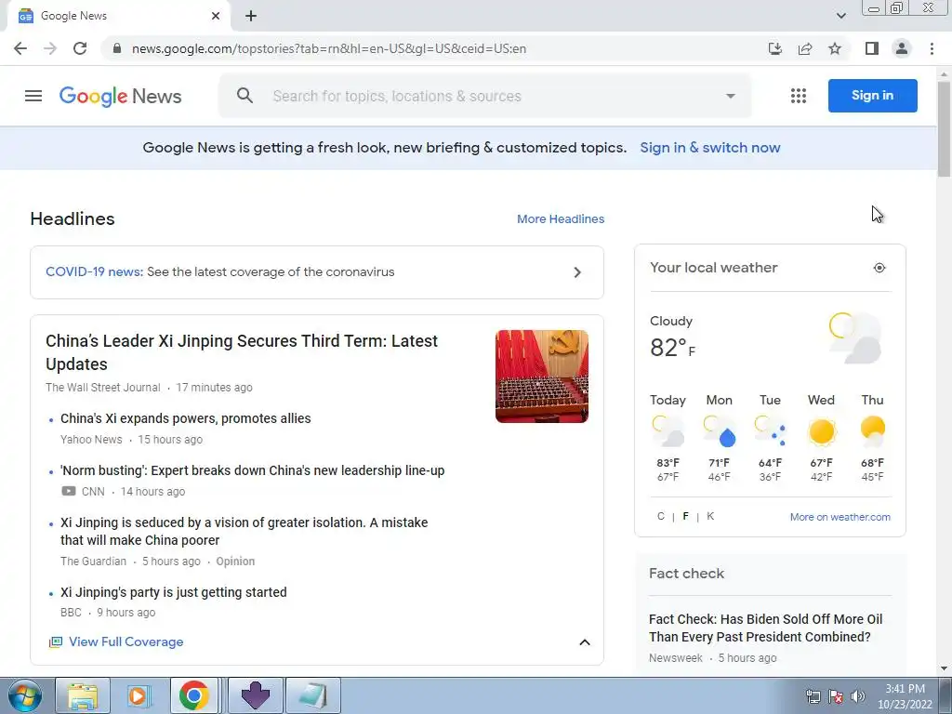
Task: Go back with browser back arrow
Action: 20,48
